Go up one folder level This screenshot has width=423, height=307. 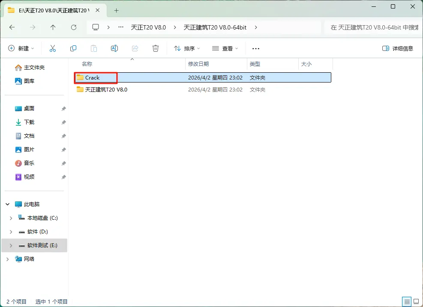tap(53, 27)
